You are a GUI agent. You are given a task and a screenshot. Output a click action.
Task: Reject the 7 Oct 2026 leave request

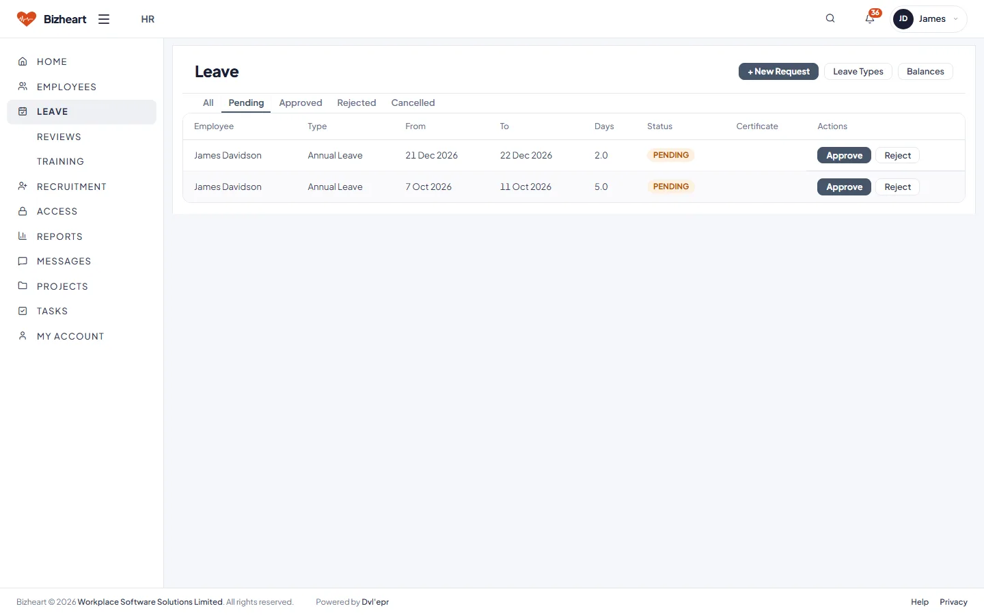pyautogui.click(x=898, y=187)
